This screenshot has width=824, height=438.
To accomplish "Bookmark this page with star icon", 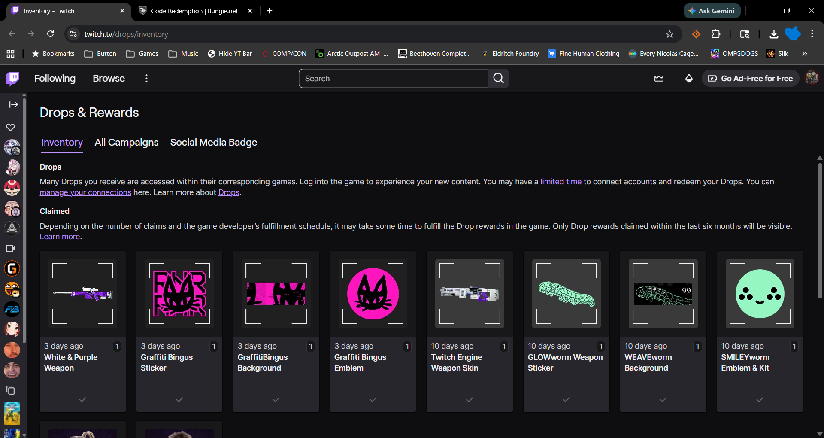I will pyautogui.click(x=669, y=34).
